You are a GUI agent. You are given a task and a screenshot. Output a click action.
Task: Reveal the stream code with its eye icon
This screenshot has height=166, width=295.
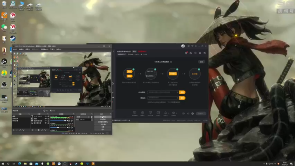[x=177, y=98]
